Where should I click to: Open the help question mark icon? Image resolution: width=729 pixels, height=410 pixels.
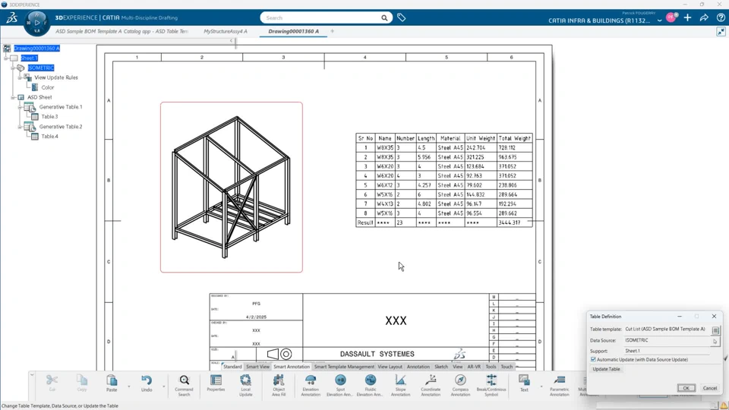(x=721, y=17)
